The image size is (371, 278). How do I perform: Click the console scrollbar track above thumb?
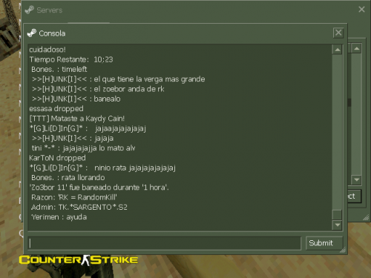click(x=337, y=132)
